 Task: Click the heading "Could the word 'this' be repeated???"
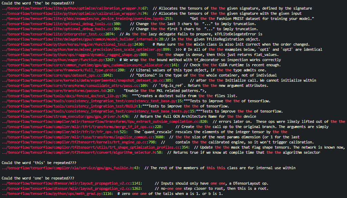(x=39, y=163)
